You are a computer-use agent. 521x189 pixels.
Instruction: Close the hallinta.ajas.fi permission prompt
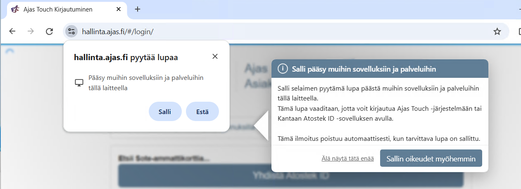215,56
